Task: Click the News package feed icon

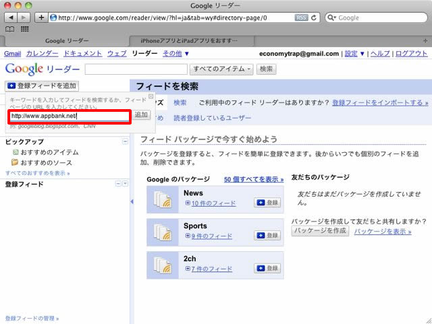Action: 163,199
